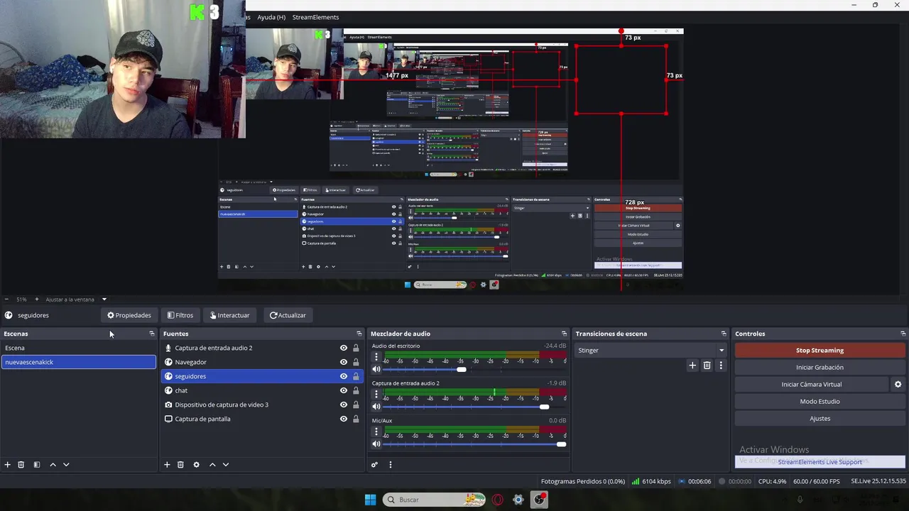Open audio mixer menu dots at bottom
The image size is (909, 511).
pos(390,465)
